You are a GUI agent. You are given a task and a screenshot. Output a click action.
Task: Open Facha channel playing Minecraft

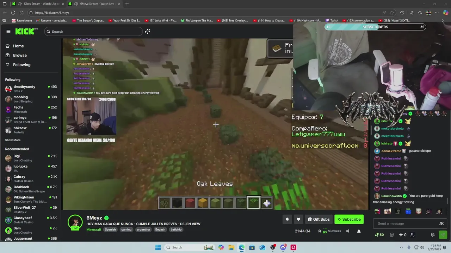31,109
